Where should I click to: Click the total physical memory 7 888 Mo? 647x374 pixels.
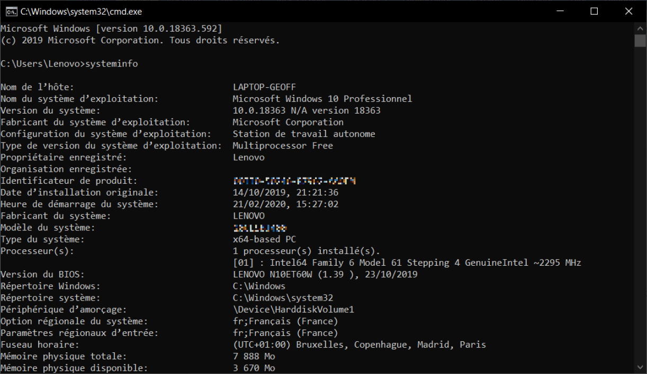tap(254, 357)
